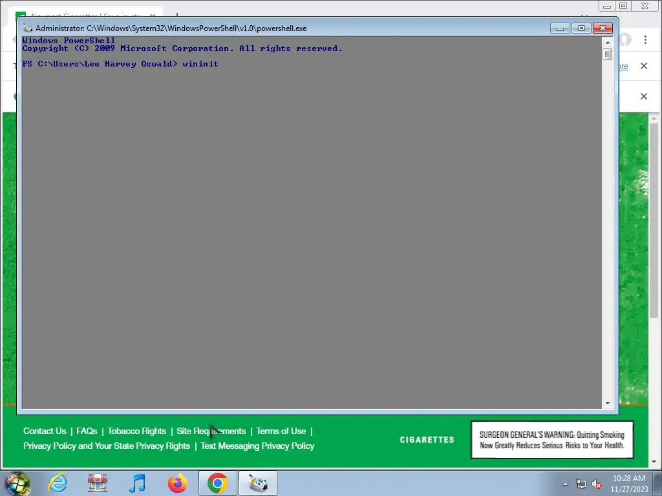
Task: Click the PowerShell scrollbar thumb
Action: pyautogui.click(x=608, y=54)
